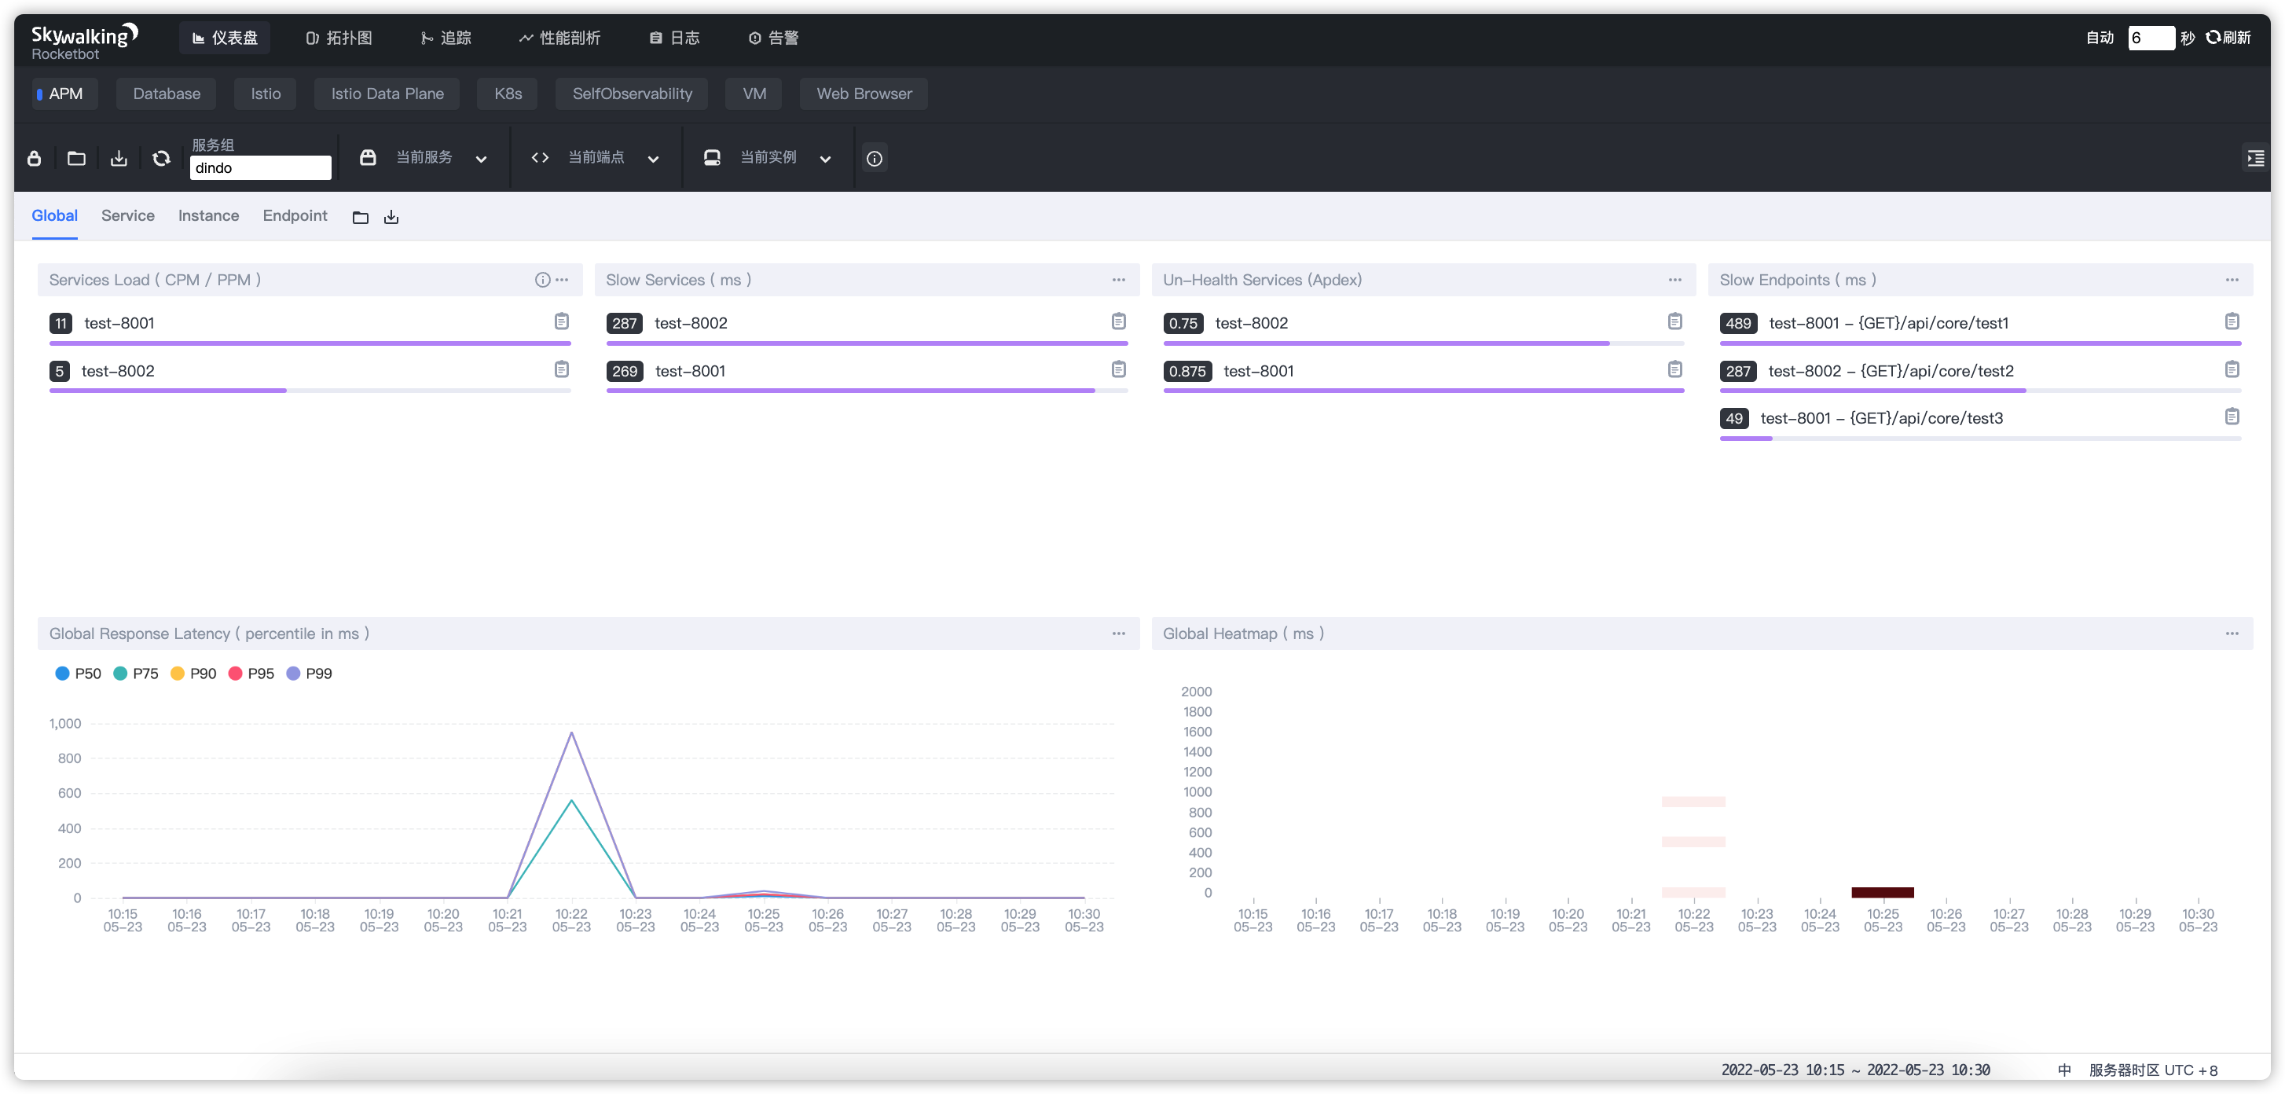Screen dimensions: 2285x1094
Task: Toggle P50 series in latency legend
Action: click(x=78, y=674)
